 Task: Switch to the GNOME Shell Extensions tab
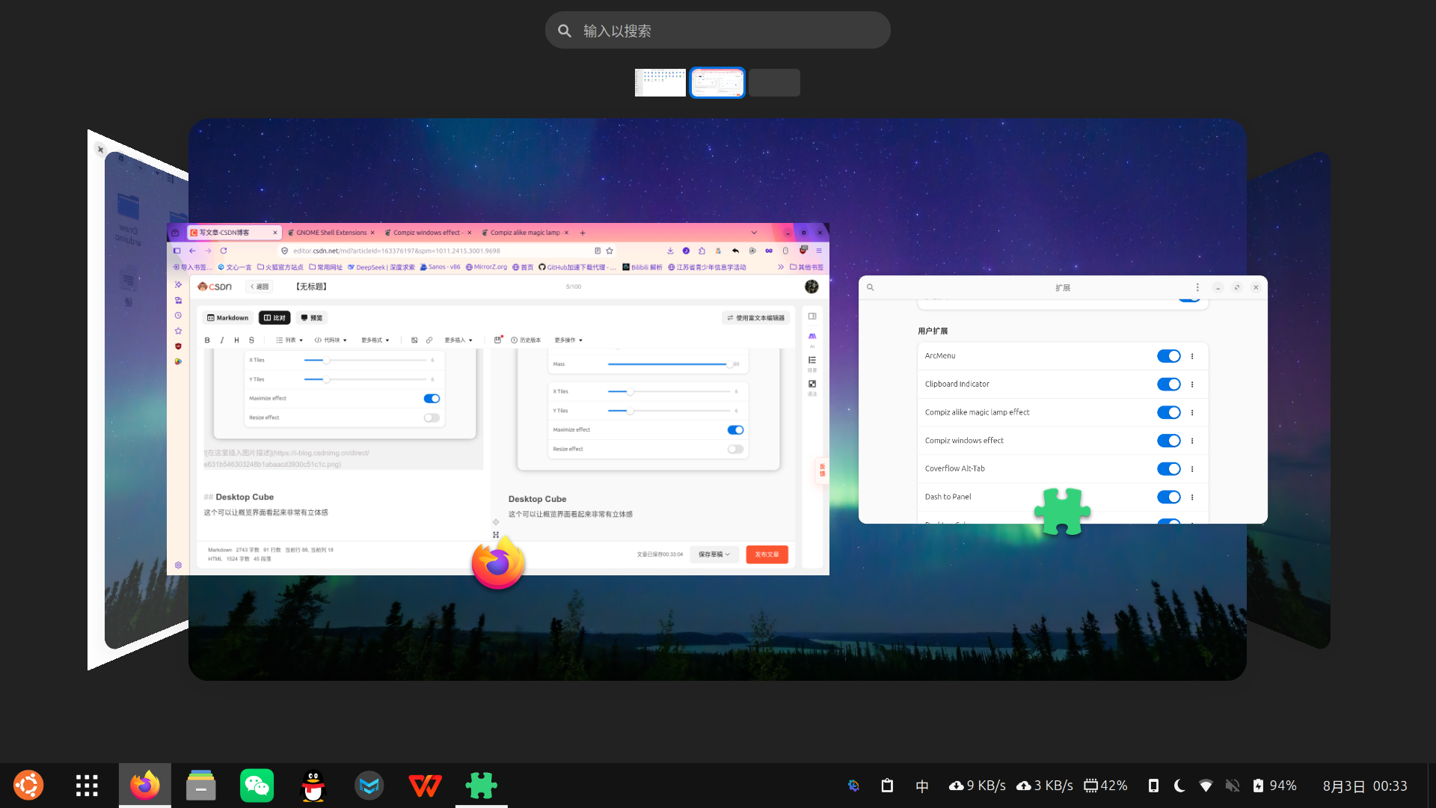[x=331, y=233]
